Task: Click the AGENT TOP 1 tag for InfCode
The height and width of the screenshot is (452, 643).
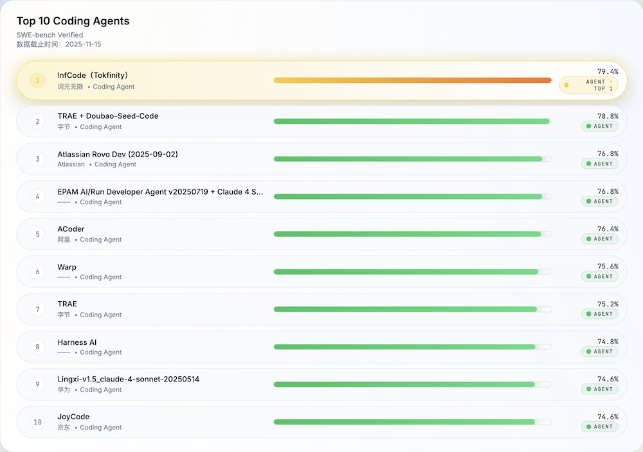Action: 588,85
